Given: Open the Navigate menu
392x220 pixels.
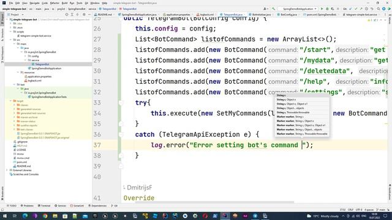Looking at the screenshot, I should click(x=34, y=3).
